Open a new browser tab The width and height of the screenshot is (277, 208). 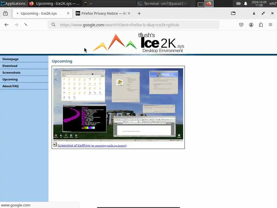click(139, 14)
